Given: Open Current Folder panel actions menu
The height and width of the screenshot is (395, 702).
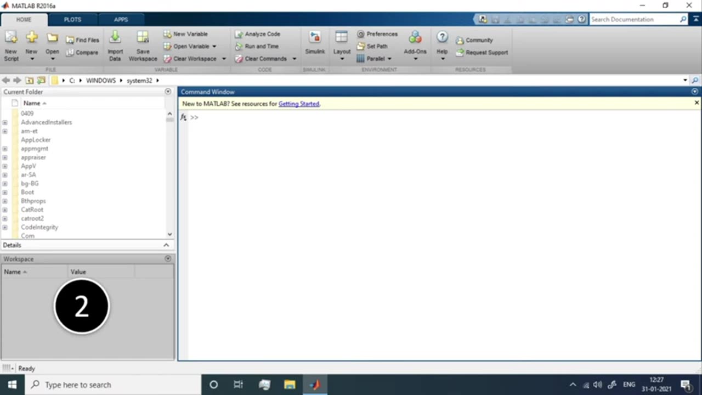Looking at the screenshot, I should pyautogui.click(x=168, y=92).
